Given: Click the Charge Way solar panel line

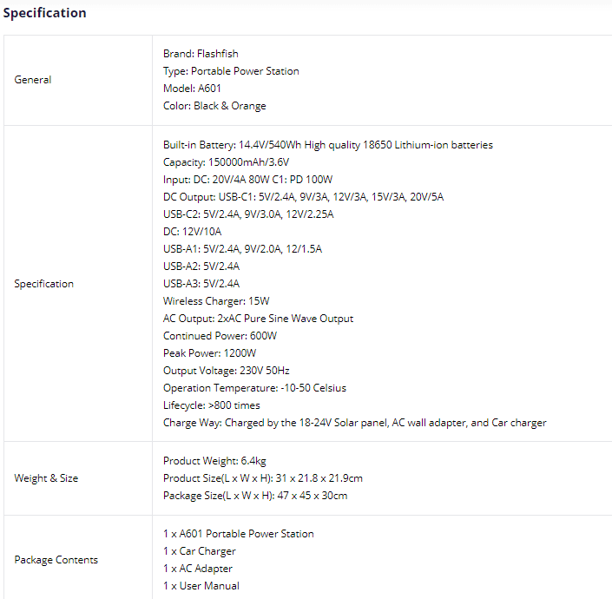Looking at the screenshot, I should click(x=355, y=423).
